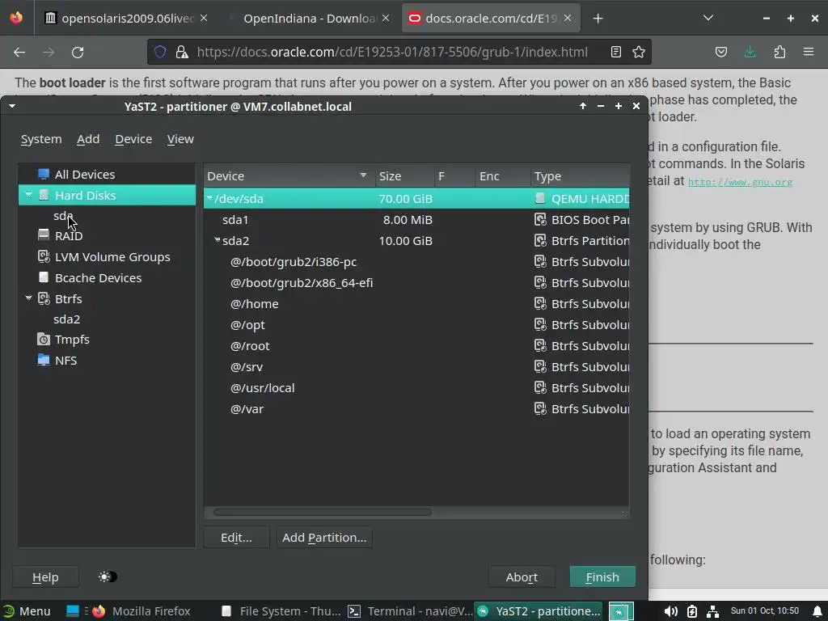
Task: Click the Firefox URL address field
Action: (x=392, y=52)
